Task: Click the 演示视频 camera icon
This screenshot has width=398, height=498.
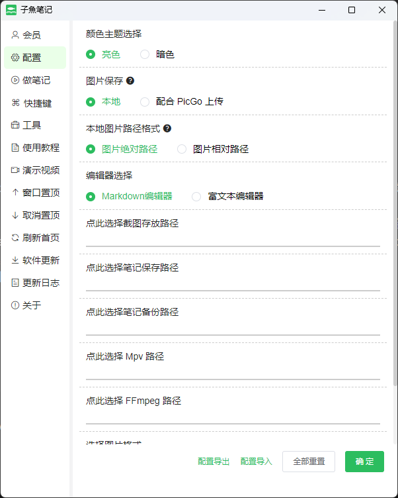Action: coord(15,170)
